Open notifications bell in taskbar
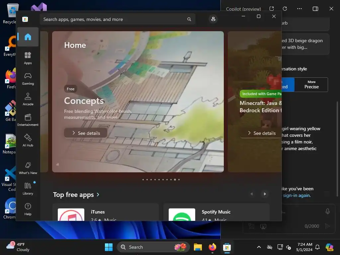The image size is (340, 255). (x=317, y=247)
